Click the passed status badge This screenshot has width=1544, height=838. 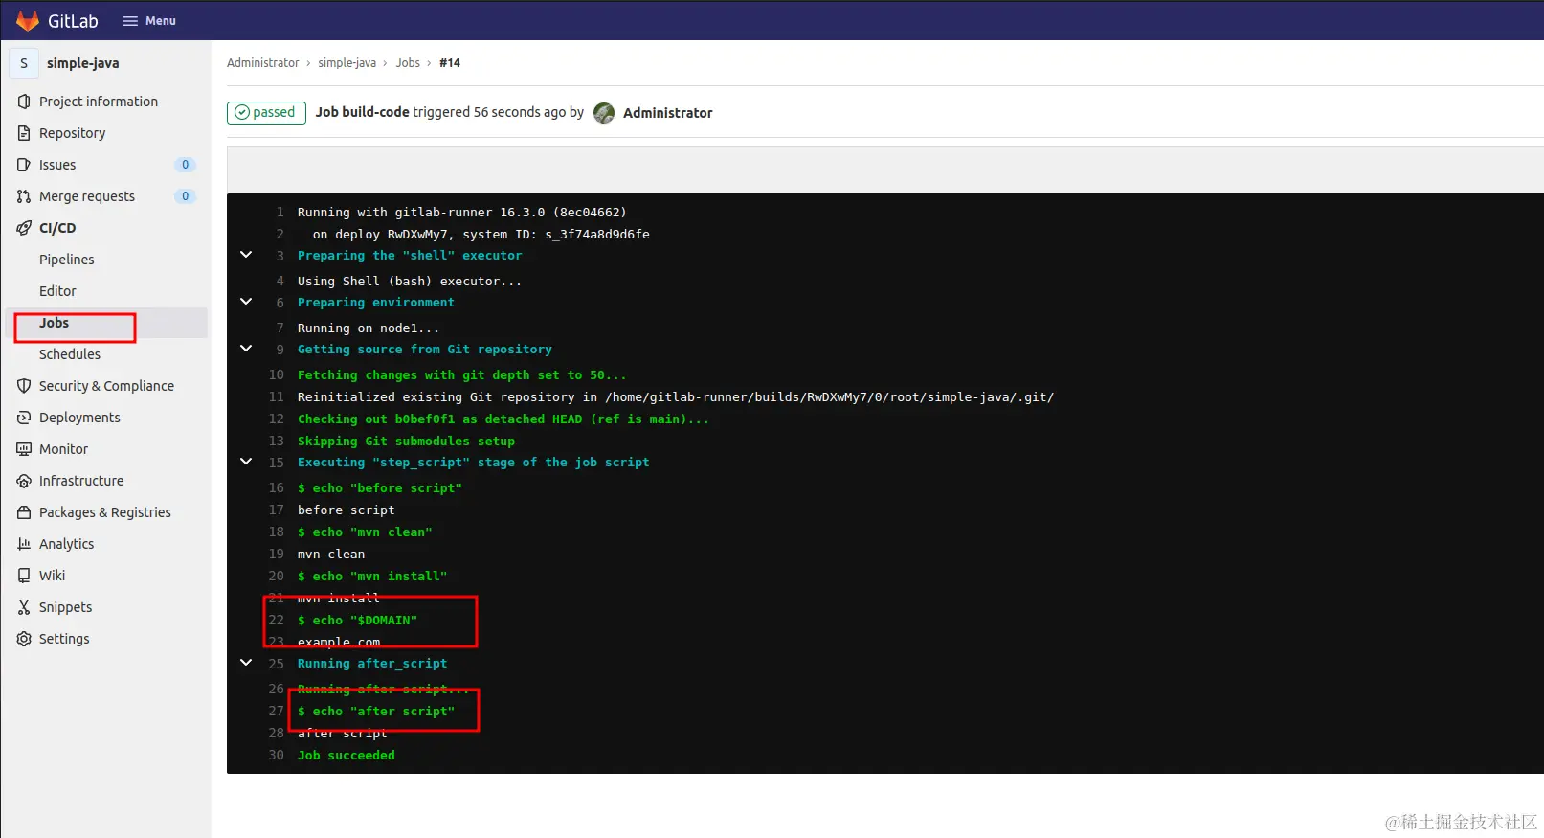coord(266,113)
